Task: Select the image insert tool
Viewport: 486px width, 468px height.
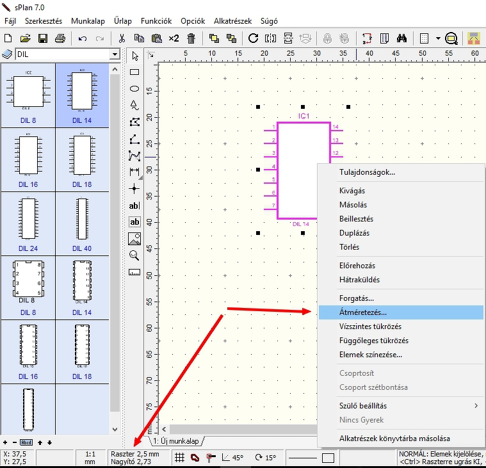Action: 134,239
